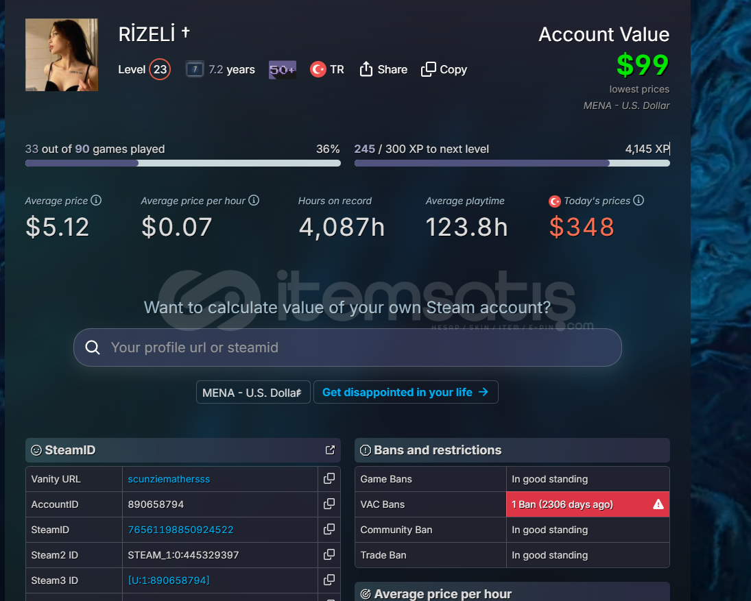Click the $0.07 price per hour value

coord(176,227)
